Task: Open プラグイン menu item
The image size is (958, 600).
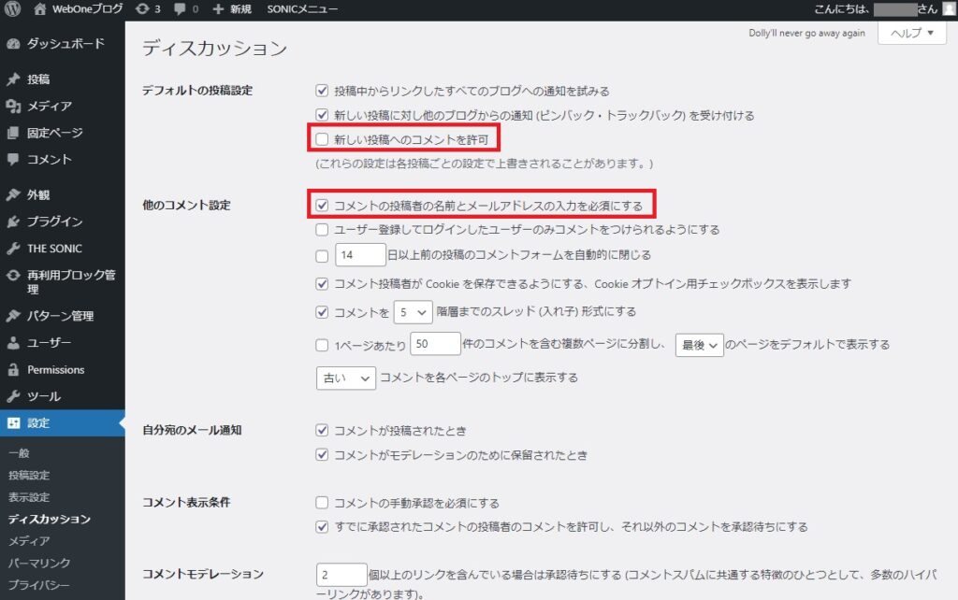Action: (55, 221)
